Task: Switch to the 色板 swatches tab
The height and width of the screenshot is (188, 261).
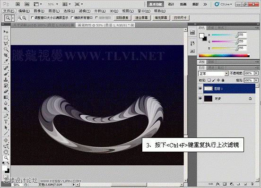Action: [x=211, y=28]
